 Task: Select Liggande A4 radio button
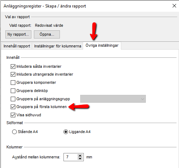[x=66, y=132]
